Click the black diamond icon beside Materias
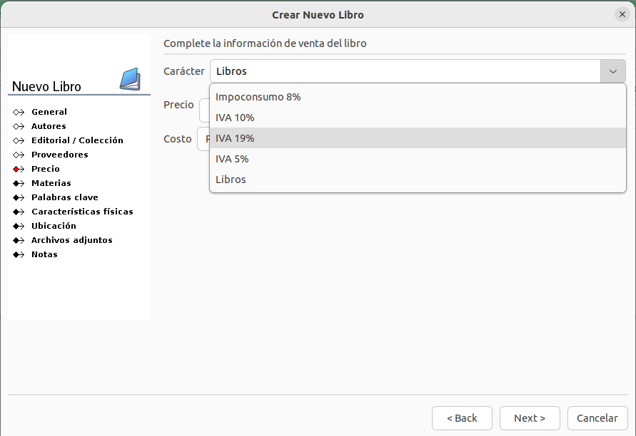 (x=19, y=183)
